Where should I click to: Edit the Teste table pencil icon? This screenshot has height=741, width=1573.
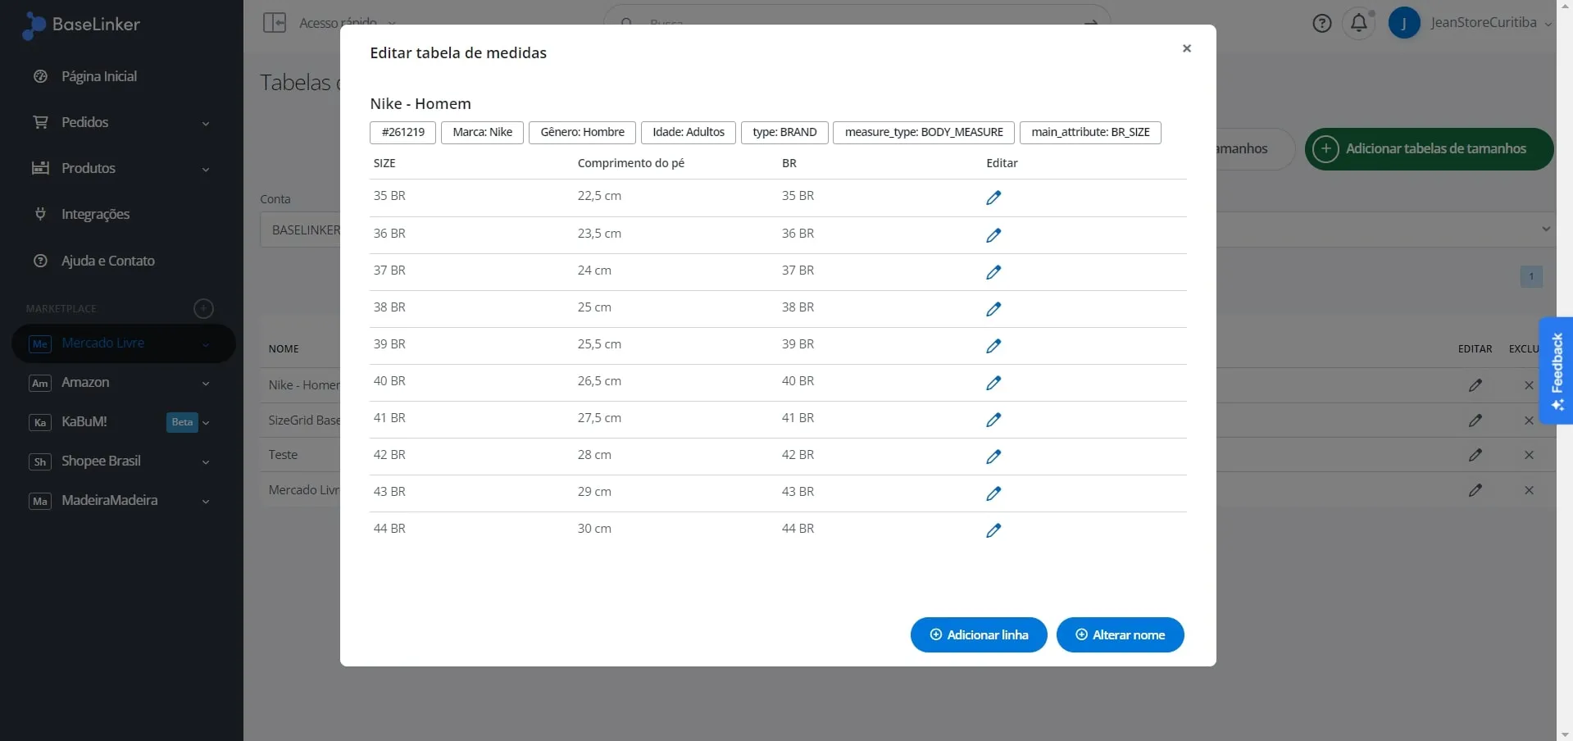(1475, 455)
